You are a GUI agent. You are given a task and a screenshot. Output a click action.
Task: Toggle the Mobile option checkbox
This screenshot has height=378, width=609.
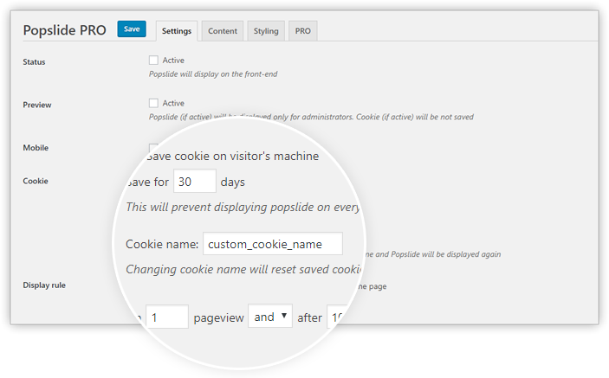coord(154,147)
